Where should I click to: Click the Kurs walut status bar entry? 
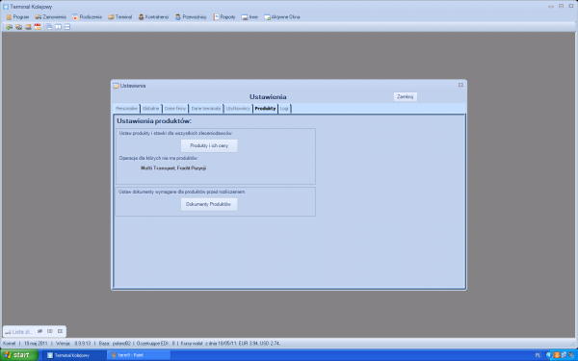(x=230, y=344)
